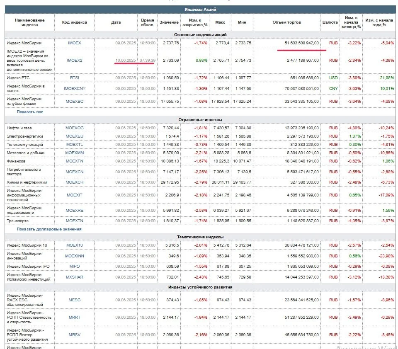Click the 'Отраслевые индексы' section heading
The width and height of the screenshot is (398, 349).
(200, 119)
